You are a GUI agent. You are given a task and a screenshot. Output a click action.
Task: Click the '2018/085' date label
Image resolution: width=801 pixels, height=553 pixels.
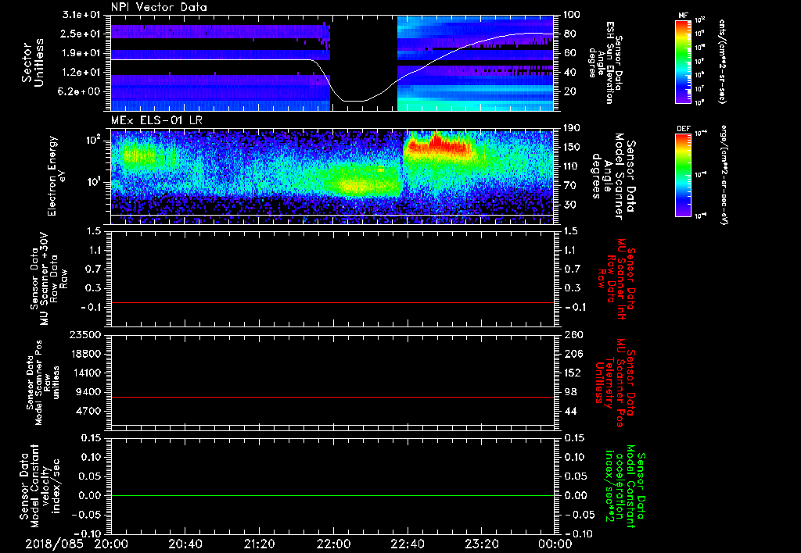(x=54, y=544)
